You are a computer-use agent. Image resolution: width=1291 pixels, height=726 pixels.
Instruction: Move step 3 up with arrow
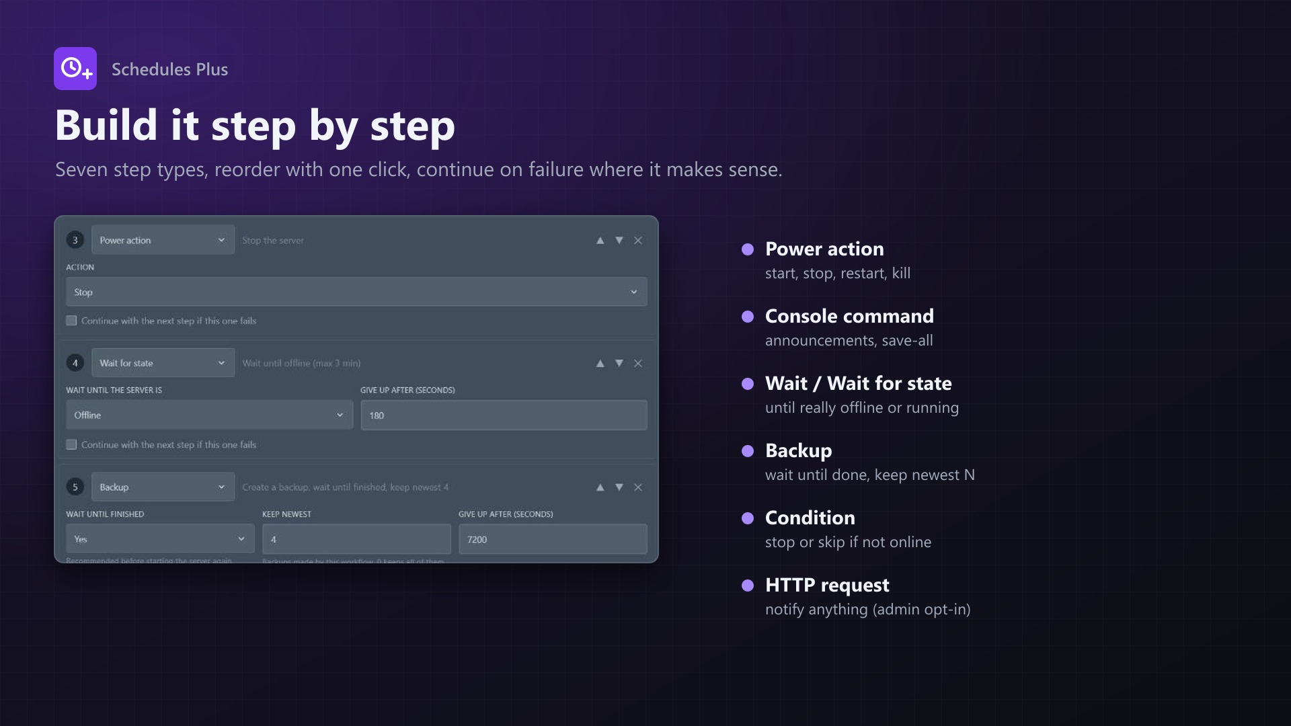[600, 241]
